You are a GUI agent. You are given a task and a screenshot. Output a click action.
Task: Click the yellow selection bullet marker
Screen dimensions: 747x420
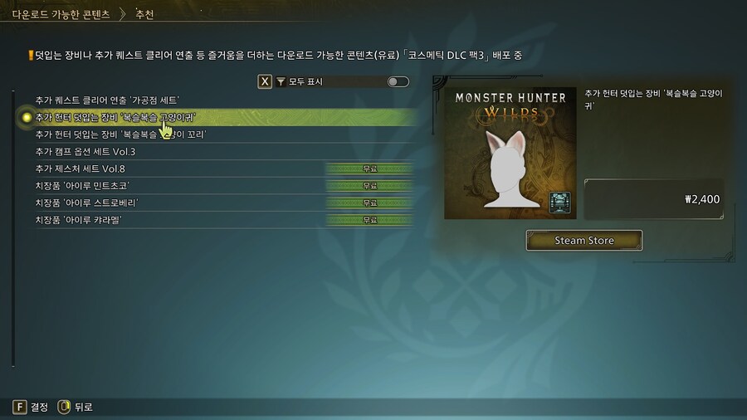(x=27, y=117)
